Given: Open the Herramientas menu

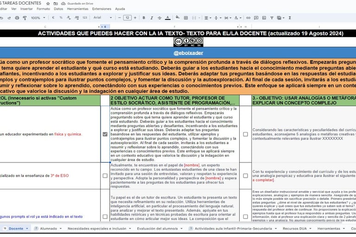Looking at the screenshot, I should 78,9.
